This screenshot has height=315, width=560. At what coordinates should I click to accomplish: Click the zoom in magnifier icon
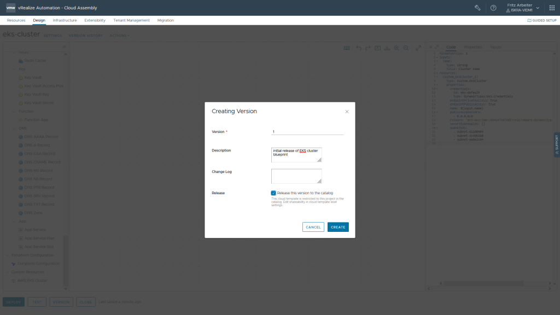[396, 48]
